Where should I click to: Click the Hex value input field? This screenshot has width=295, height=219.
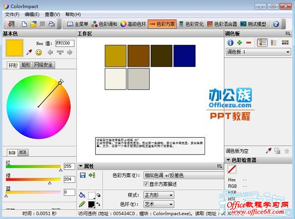tap(65, 43)
